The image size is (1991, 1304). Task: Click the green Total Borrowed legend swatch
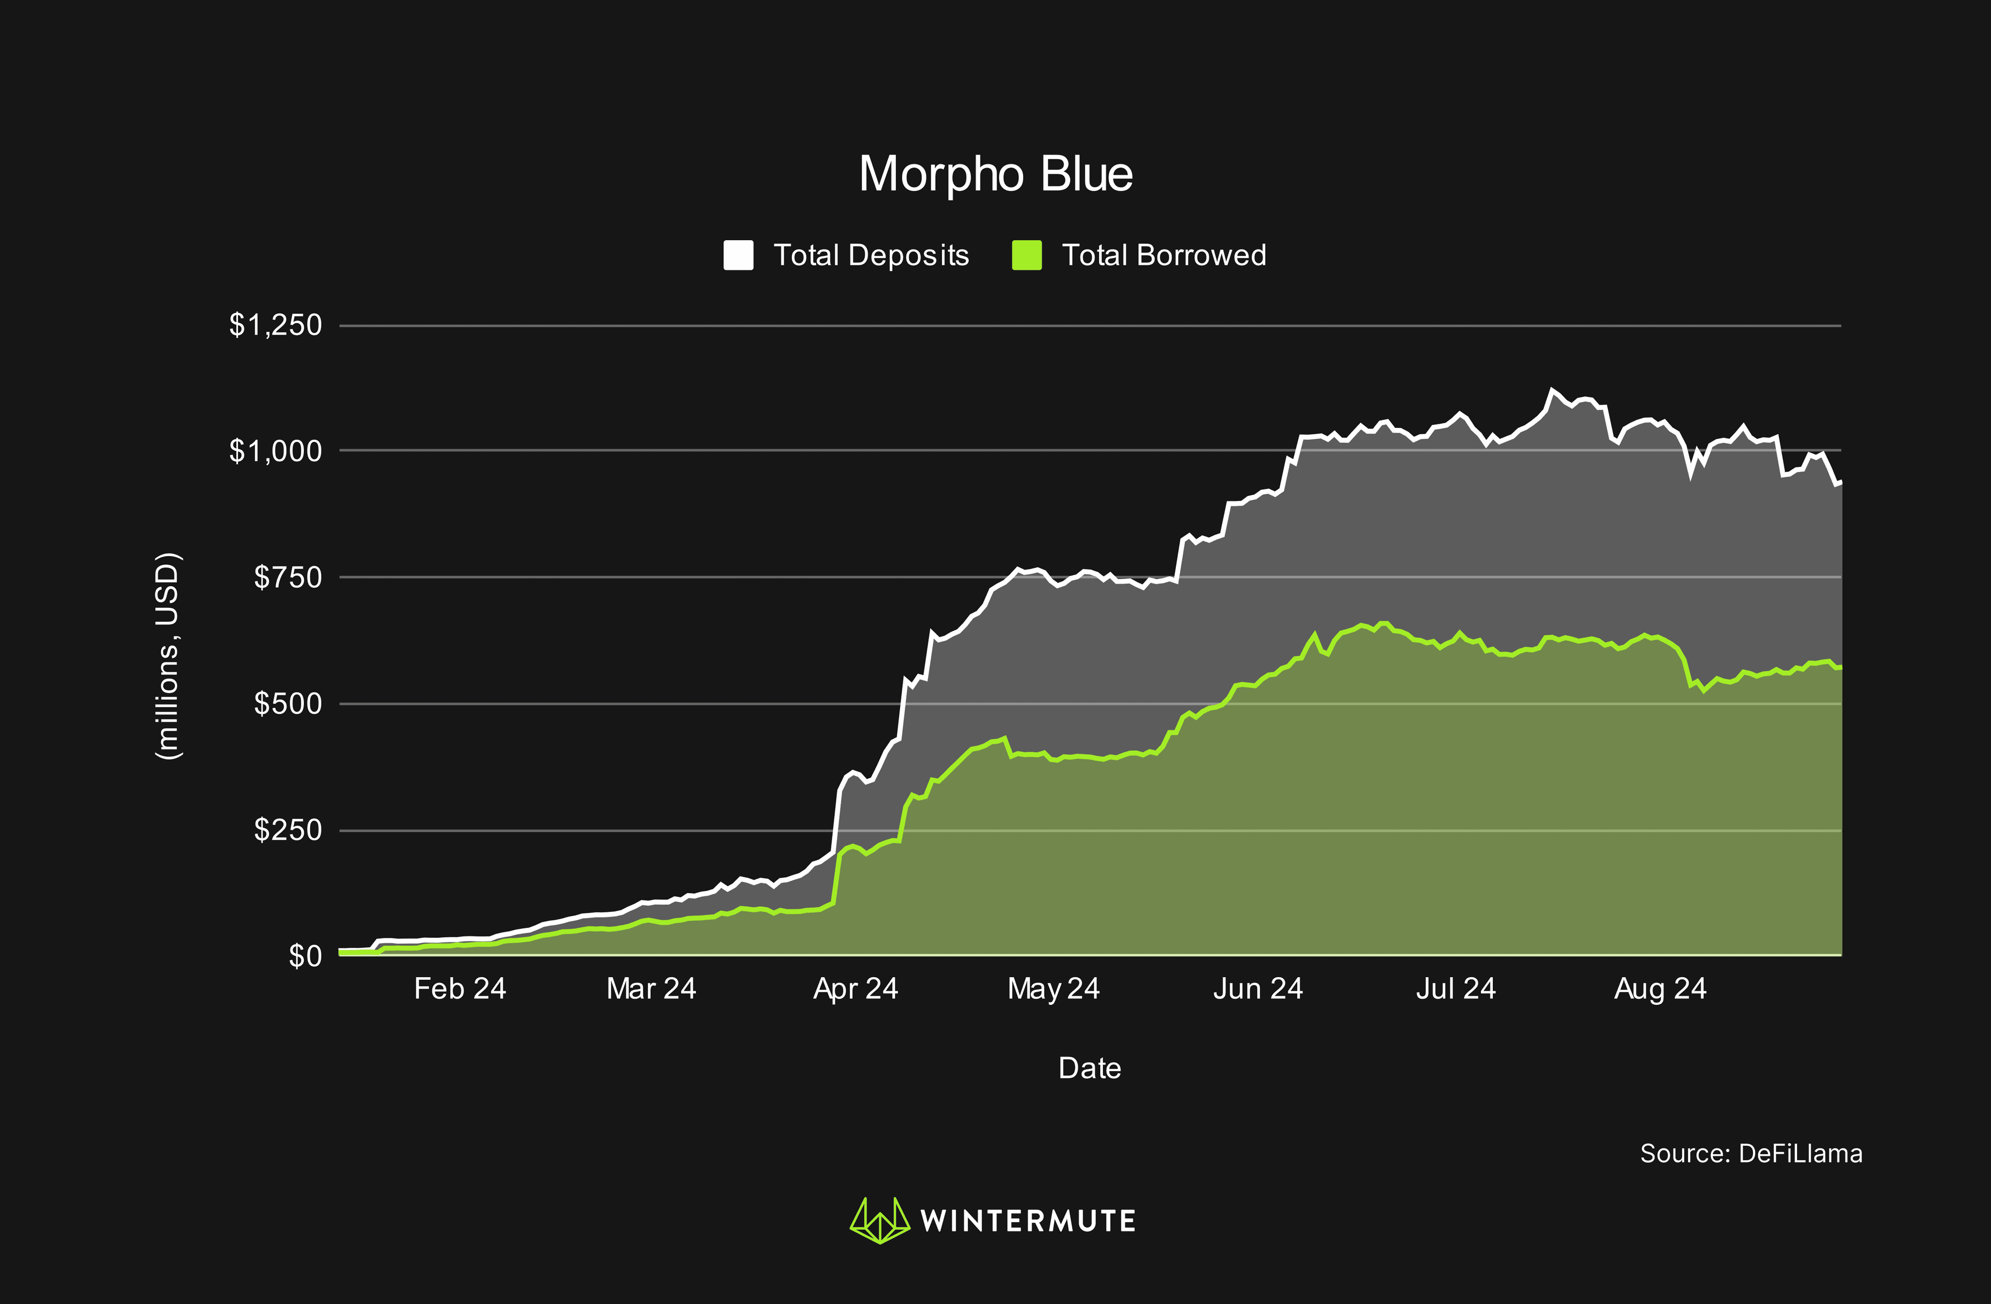point(1027,255)
